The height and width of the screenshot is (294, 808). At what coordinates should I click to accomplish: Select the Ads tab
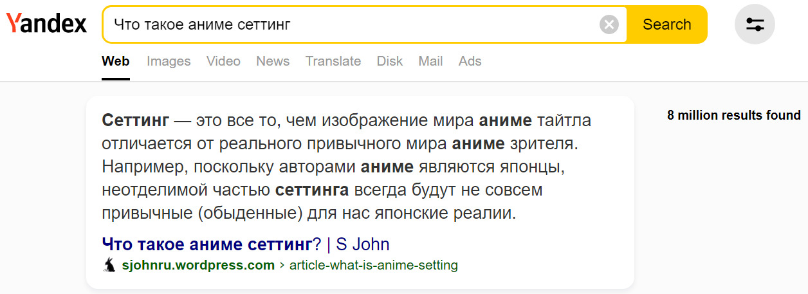(x=470, y=61)
